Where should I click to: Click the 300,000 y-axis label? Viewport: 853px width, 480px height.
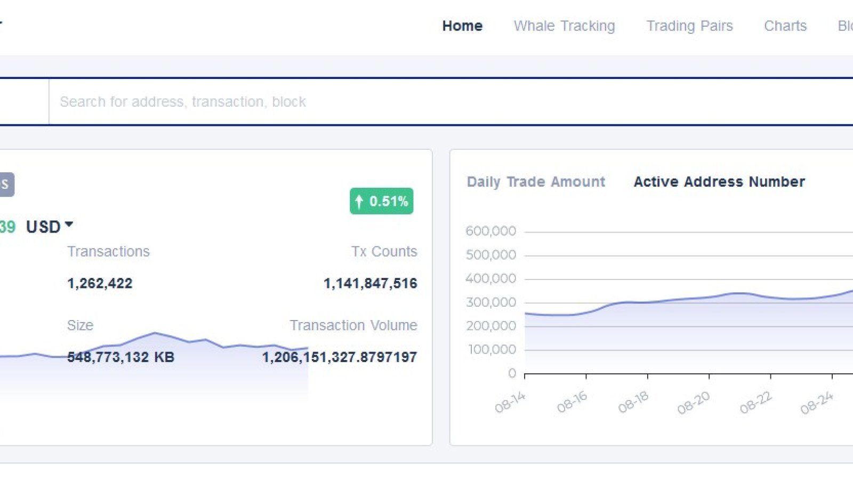pos(490,302)
